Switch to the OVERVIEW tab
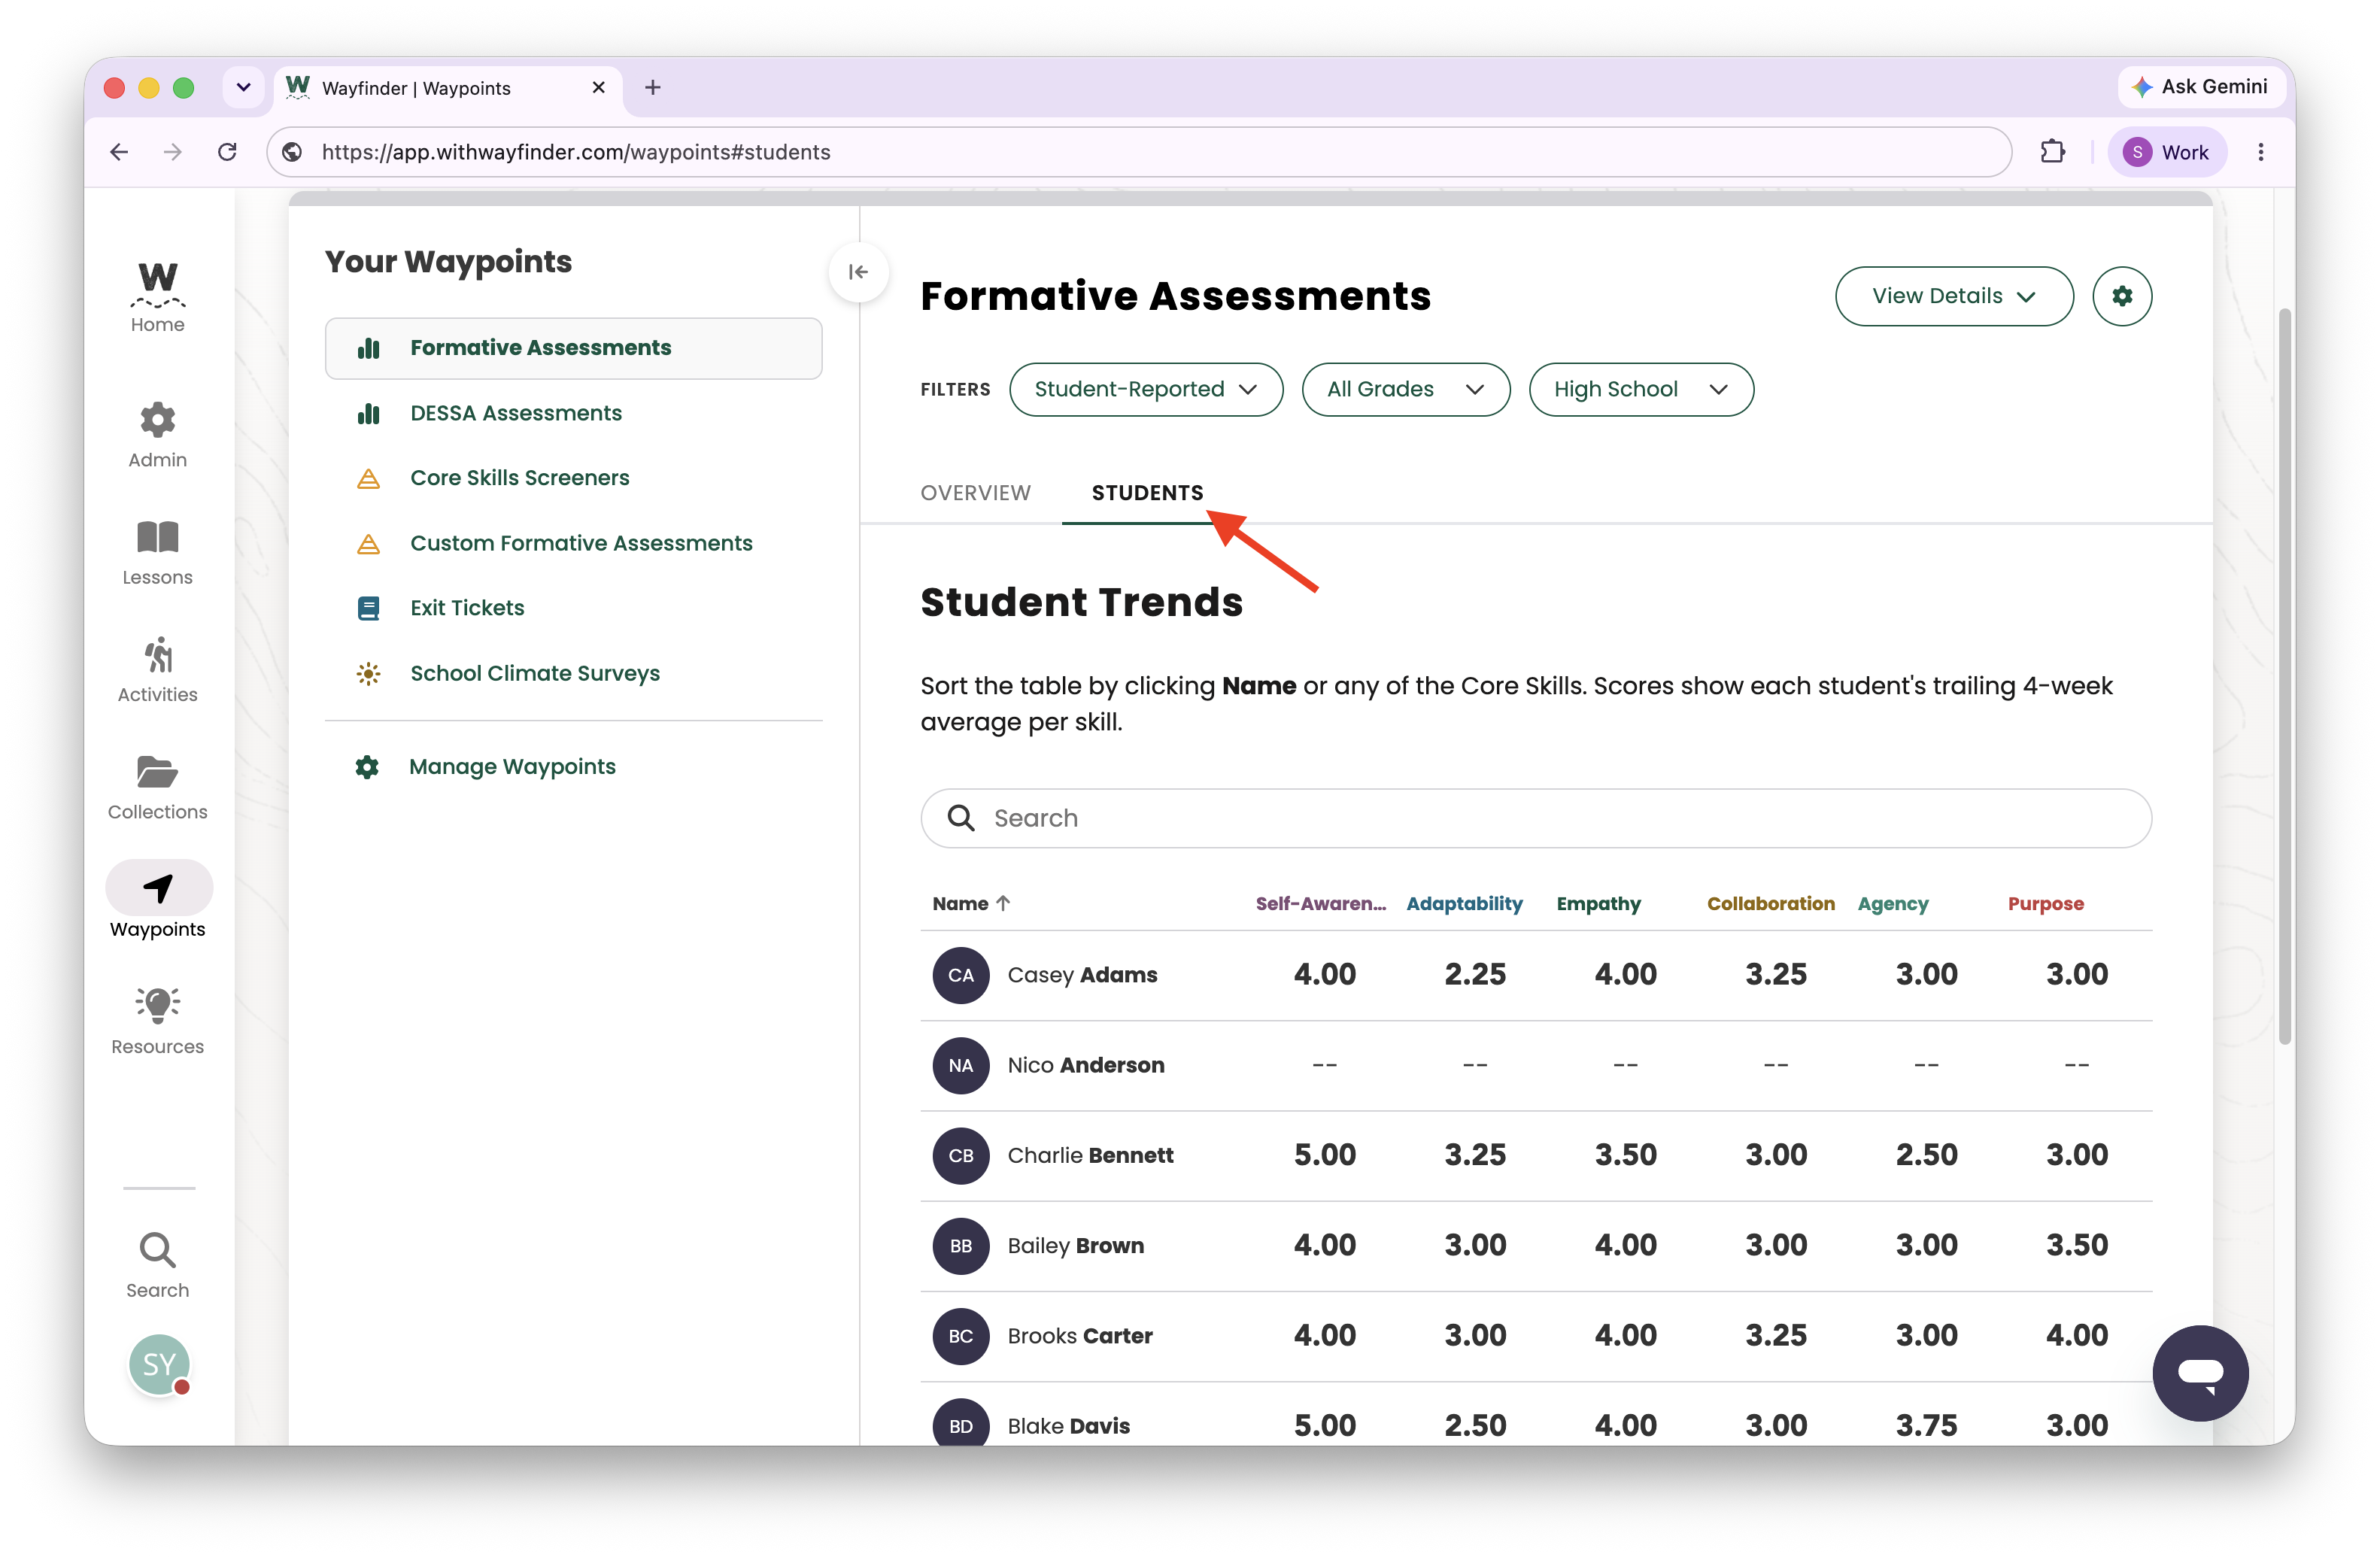 [x=975, y=493]
